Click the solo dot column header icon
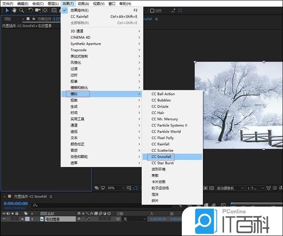Screen dimensions: 283x236 [12, 213]
